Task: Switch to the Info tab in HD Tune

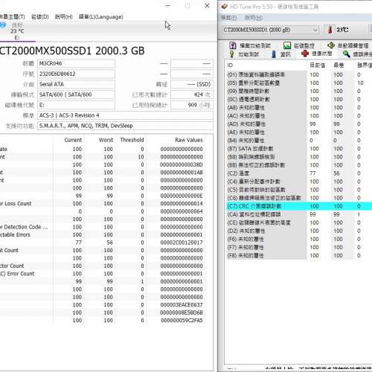Action: pos(281,54)
